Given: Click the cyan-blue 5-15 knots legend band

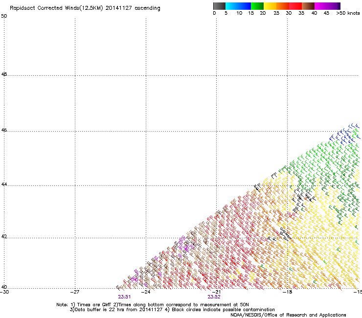Looking at the screenshot, I should pyautogui.click(x=238, y=6).
